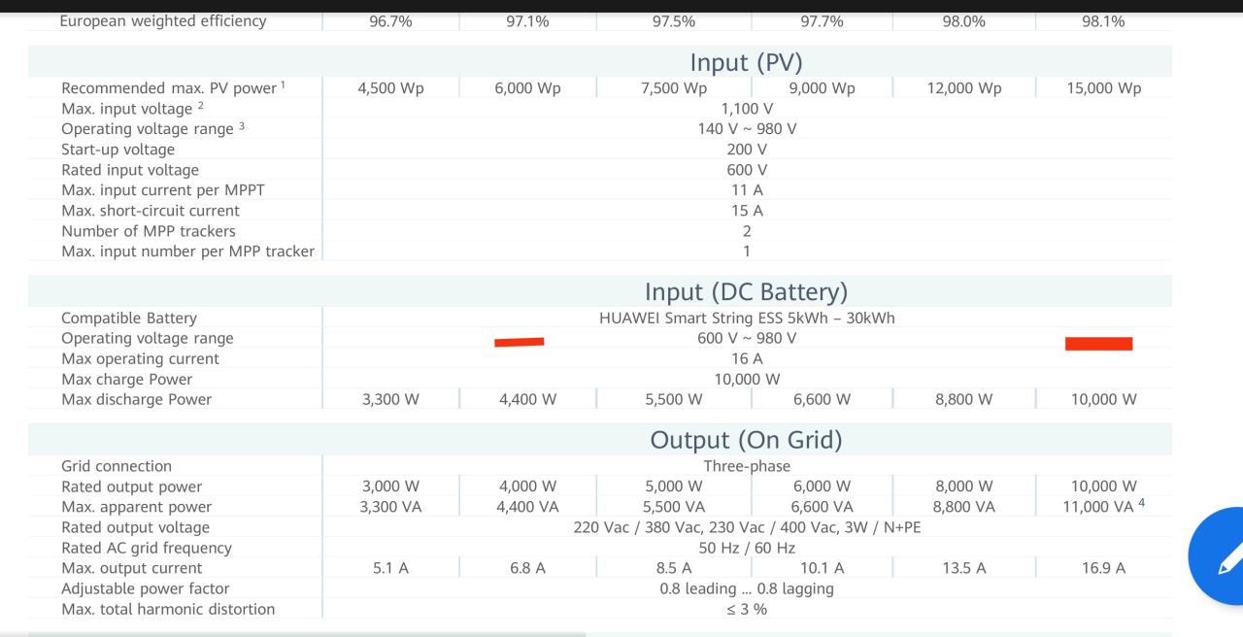Click the 600 V rated input value

746,170
